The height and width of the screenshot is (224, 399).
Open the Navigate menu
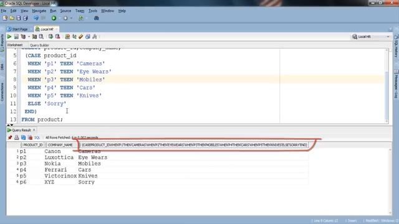click(x=39, y=11)
